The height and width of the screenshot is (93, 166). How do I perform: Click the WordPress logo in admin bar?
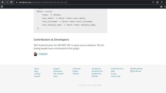click(2, 7)
